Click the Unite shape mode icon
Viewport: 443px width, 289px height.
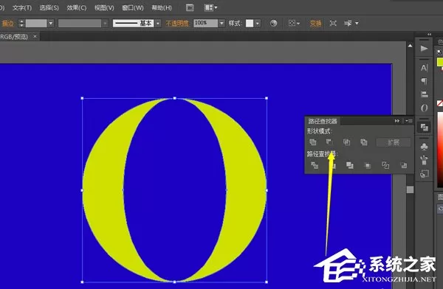tap(313, 142)
